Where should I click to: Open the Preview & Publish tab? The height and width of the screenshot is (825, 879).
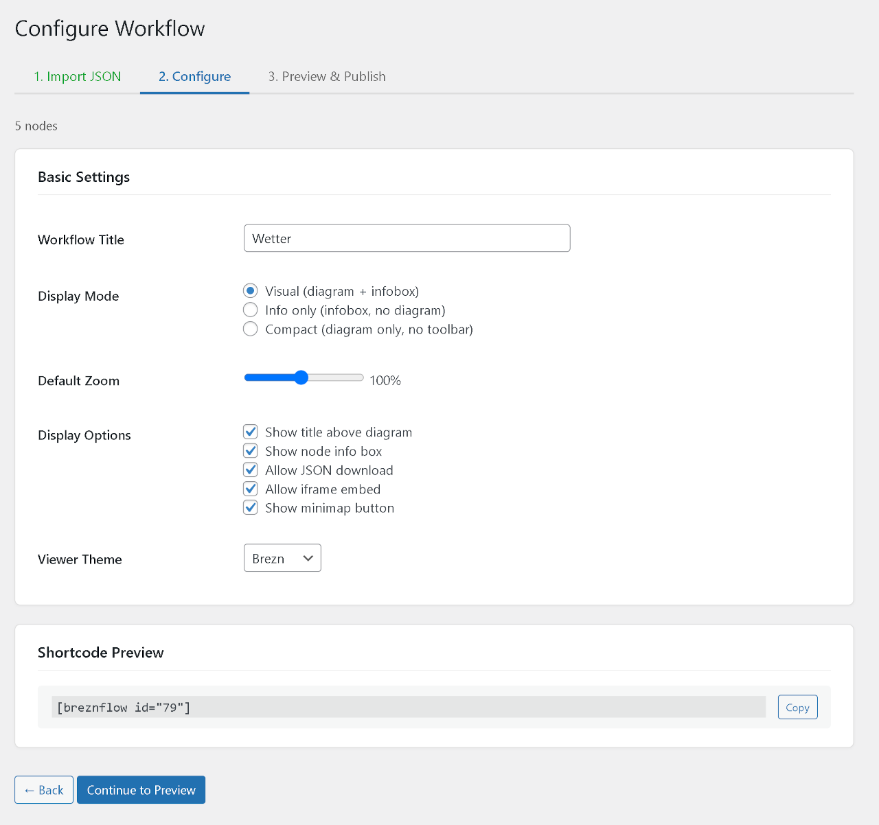tap(327, 76)
